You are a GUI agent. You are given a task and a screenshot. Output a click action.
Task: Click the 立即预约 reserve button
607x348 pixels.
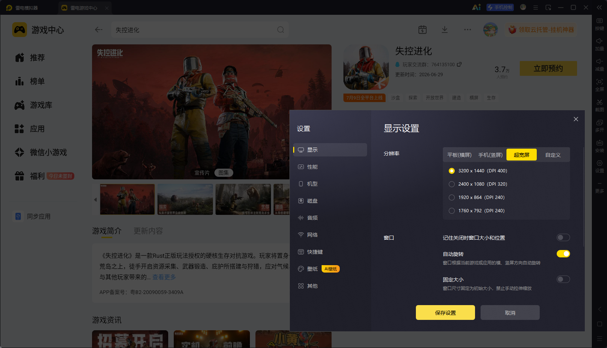tap(548, 68)
